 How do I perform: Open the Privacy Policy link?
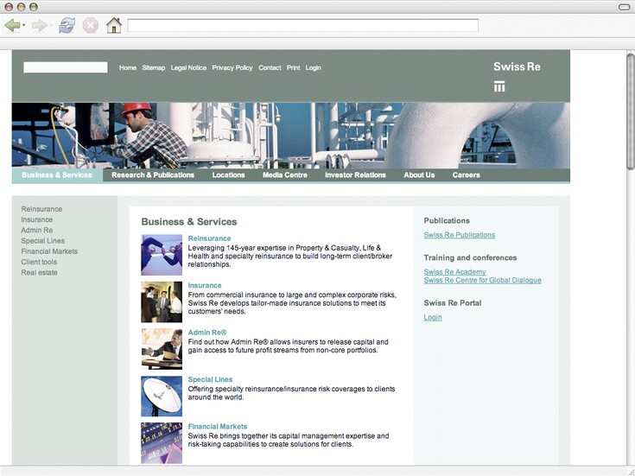click(232, 67)
